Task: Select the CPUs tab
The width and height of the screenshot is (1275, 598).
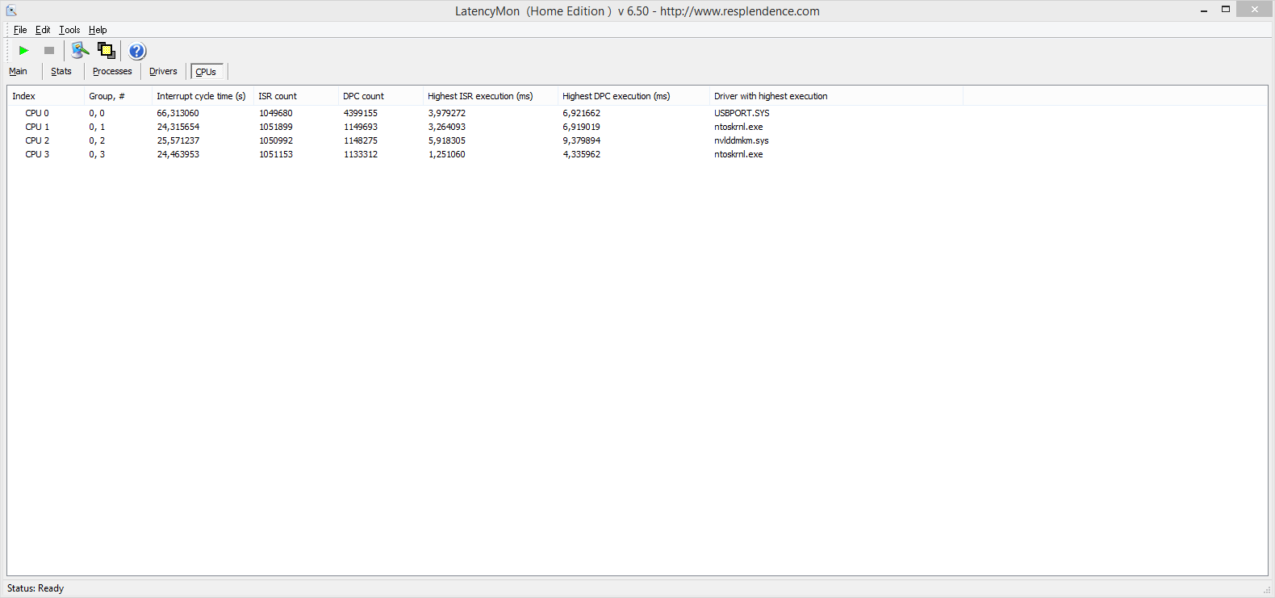Action: coord(207,72)
